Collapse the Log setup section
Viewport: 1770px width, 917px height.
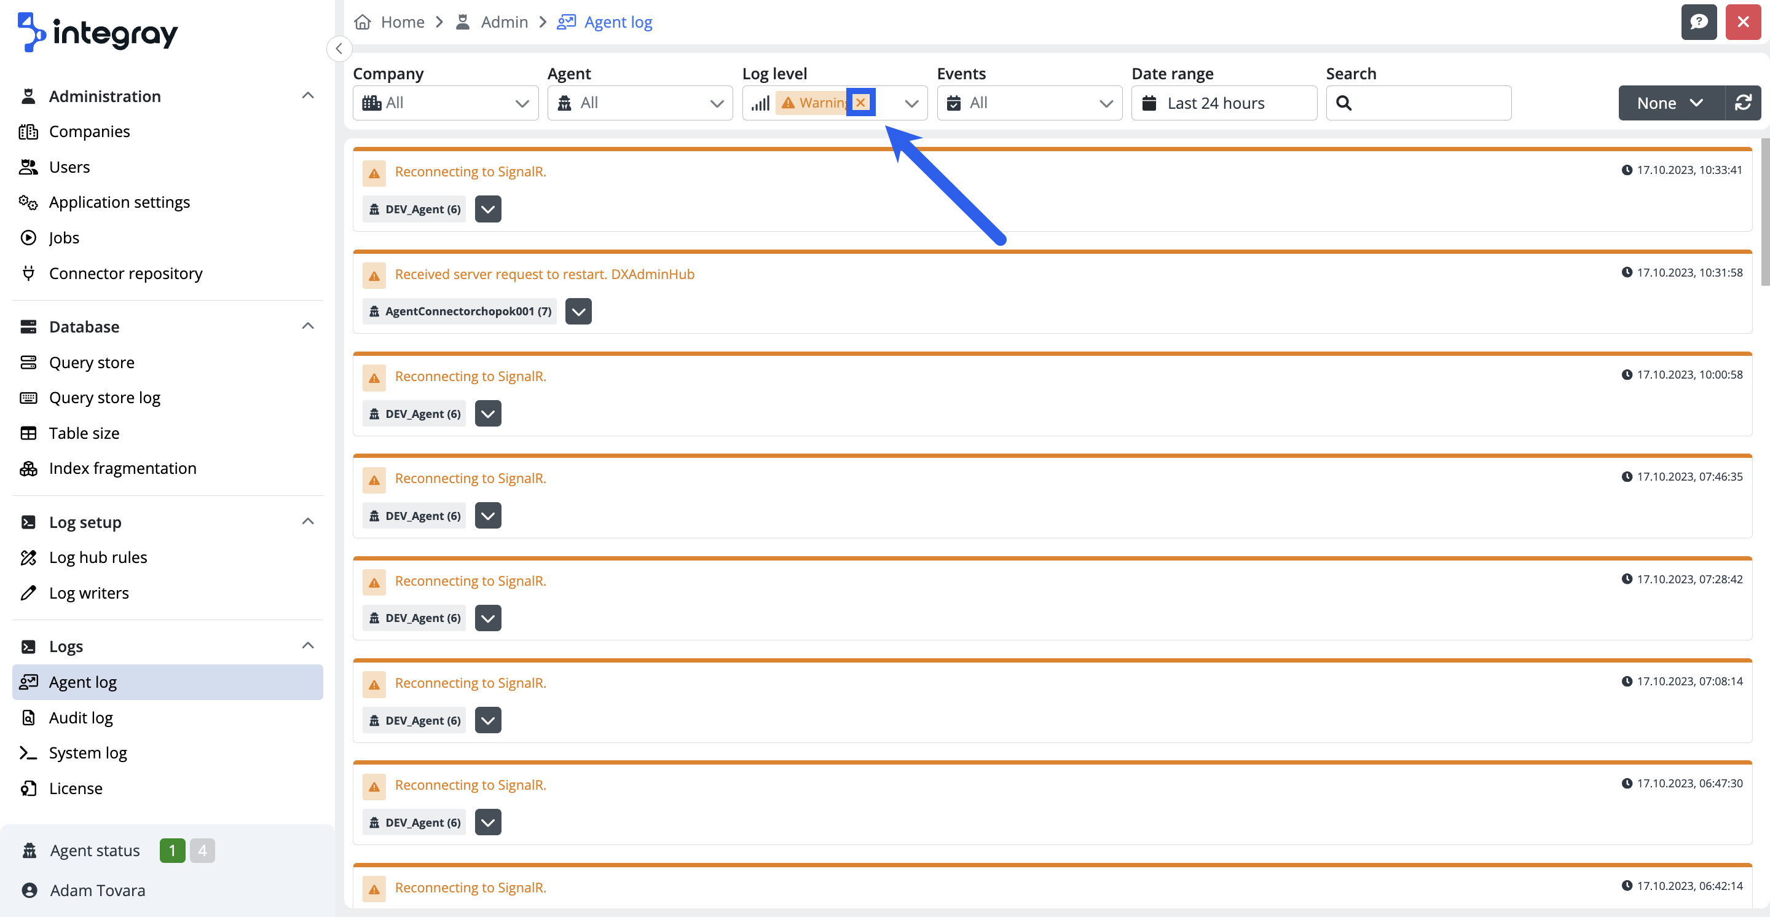[308, 522]
